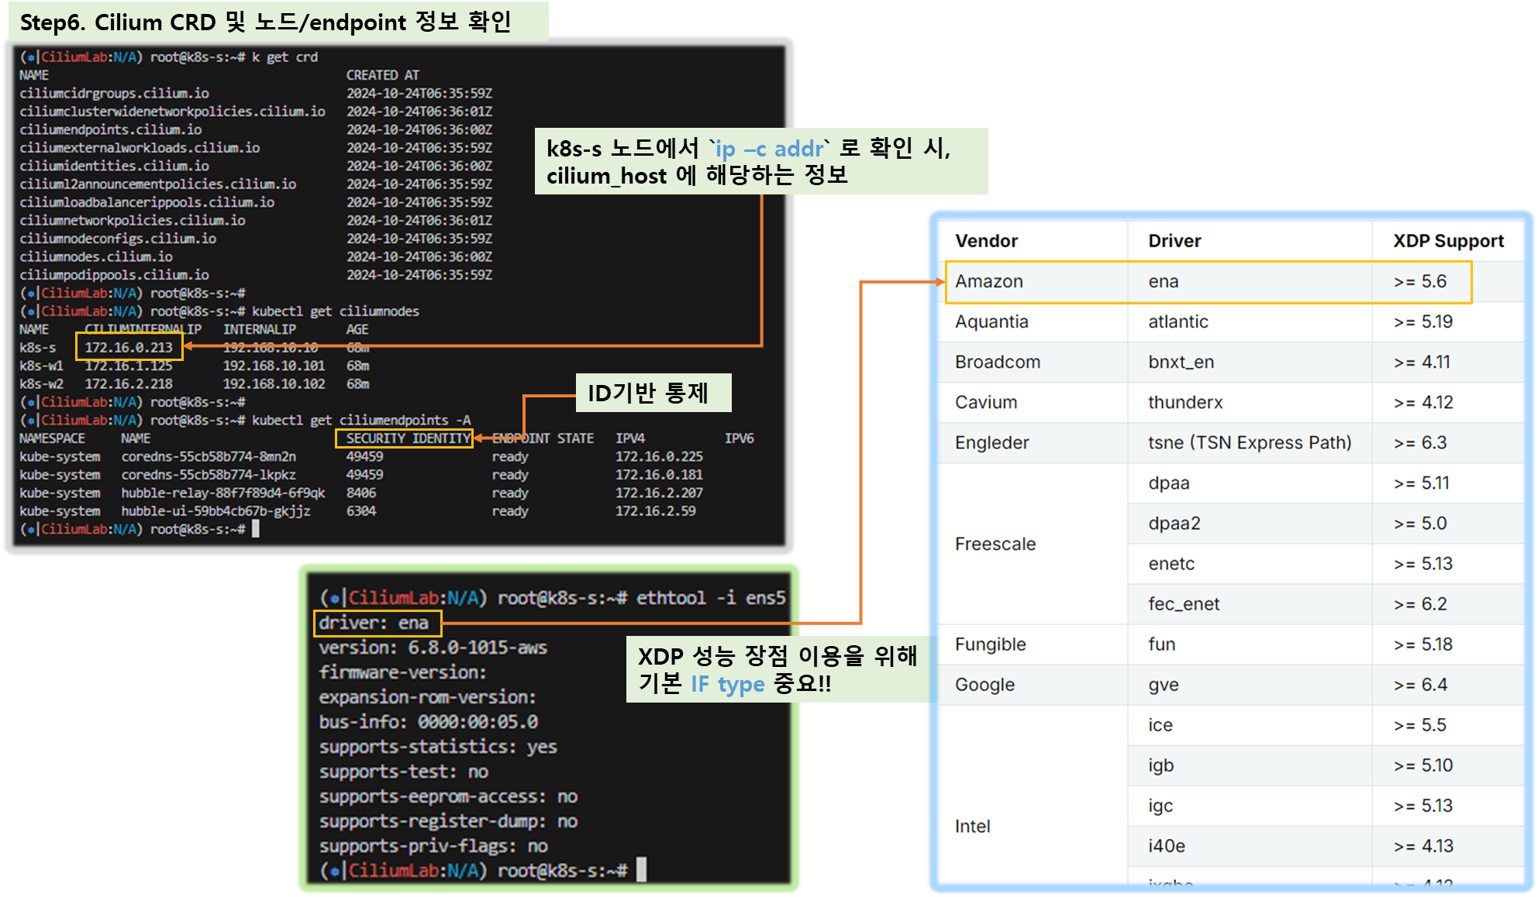Screen dimensions: 1538x897
Task: Click the XDP Support column header
Action: pyautogui.click(x=1448, y=241)
